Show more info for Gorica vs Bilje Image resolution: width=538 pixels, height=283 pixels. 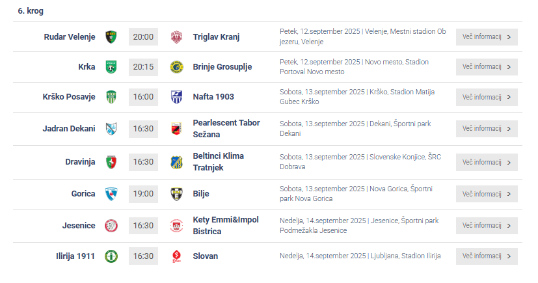point(487,194)
